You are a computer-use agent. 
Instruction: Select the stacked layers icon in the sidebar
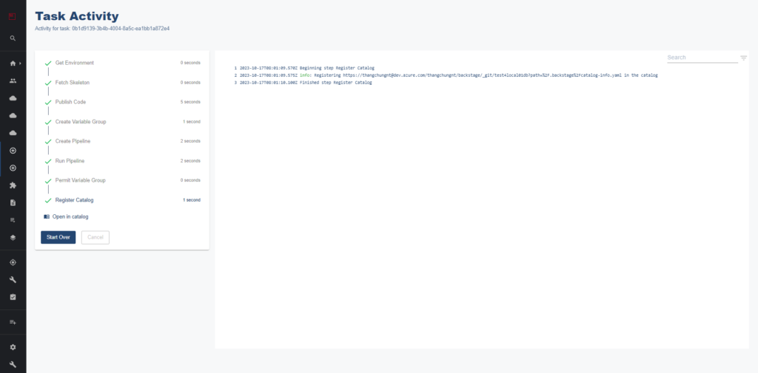(13, 238)
